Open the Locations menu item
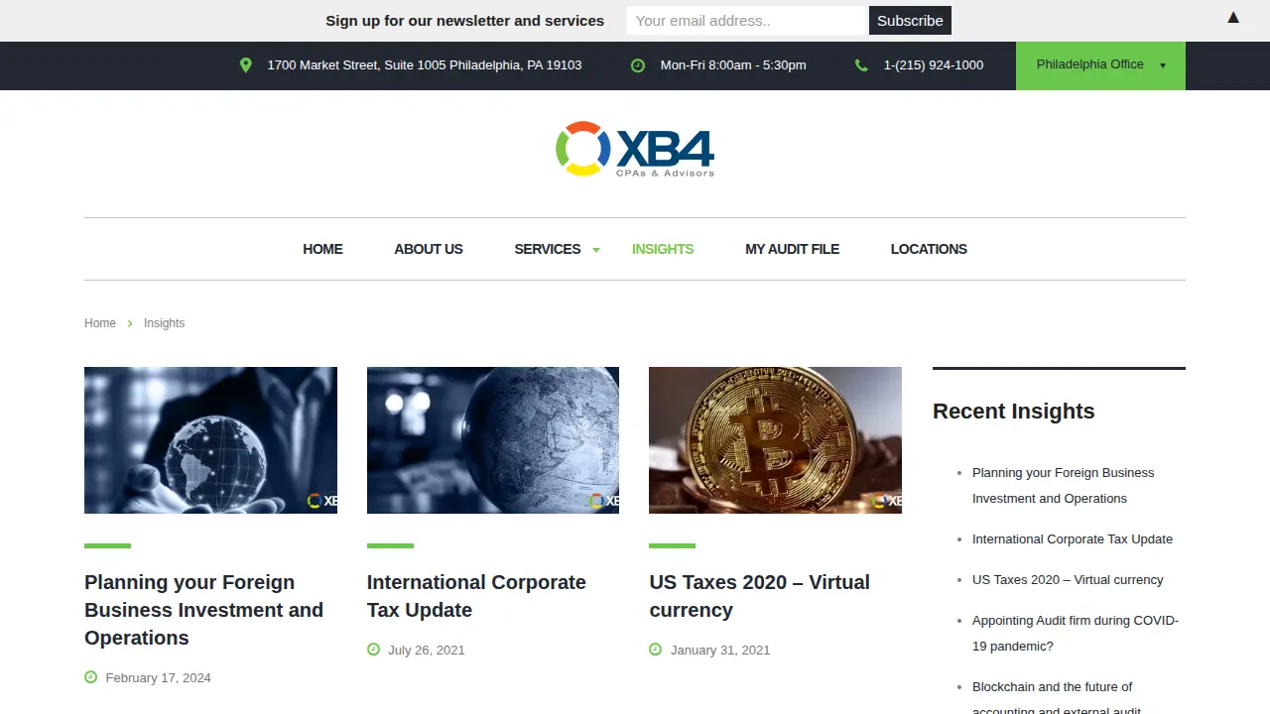This screenshot has height=714, width=1270. click(x=929, y=249)
